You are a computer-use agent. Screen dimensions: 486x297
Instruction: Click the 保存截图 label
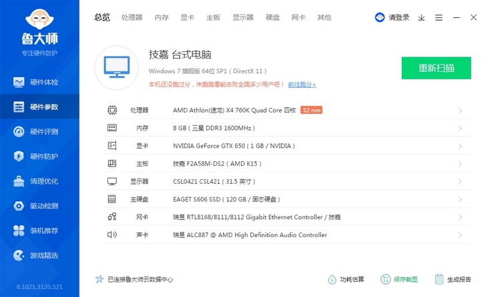[405, 280]
